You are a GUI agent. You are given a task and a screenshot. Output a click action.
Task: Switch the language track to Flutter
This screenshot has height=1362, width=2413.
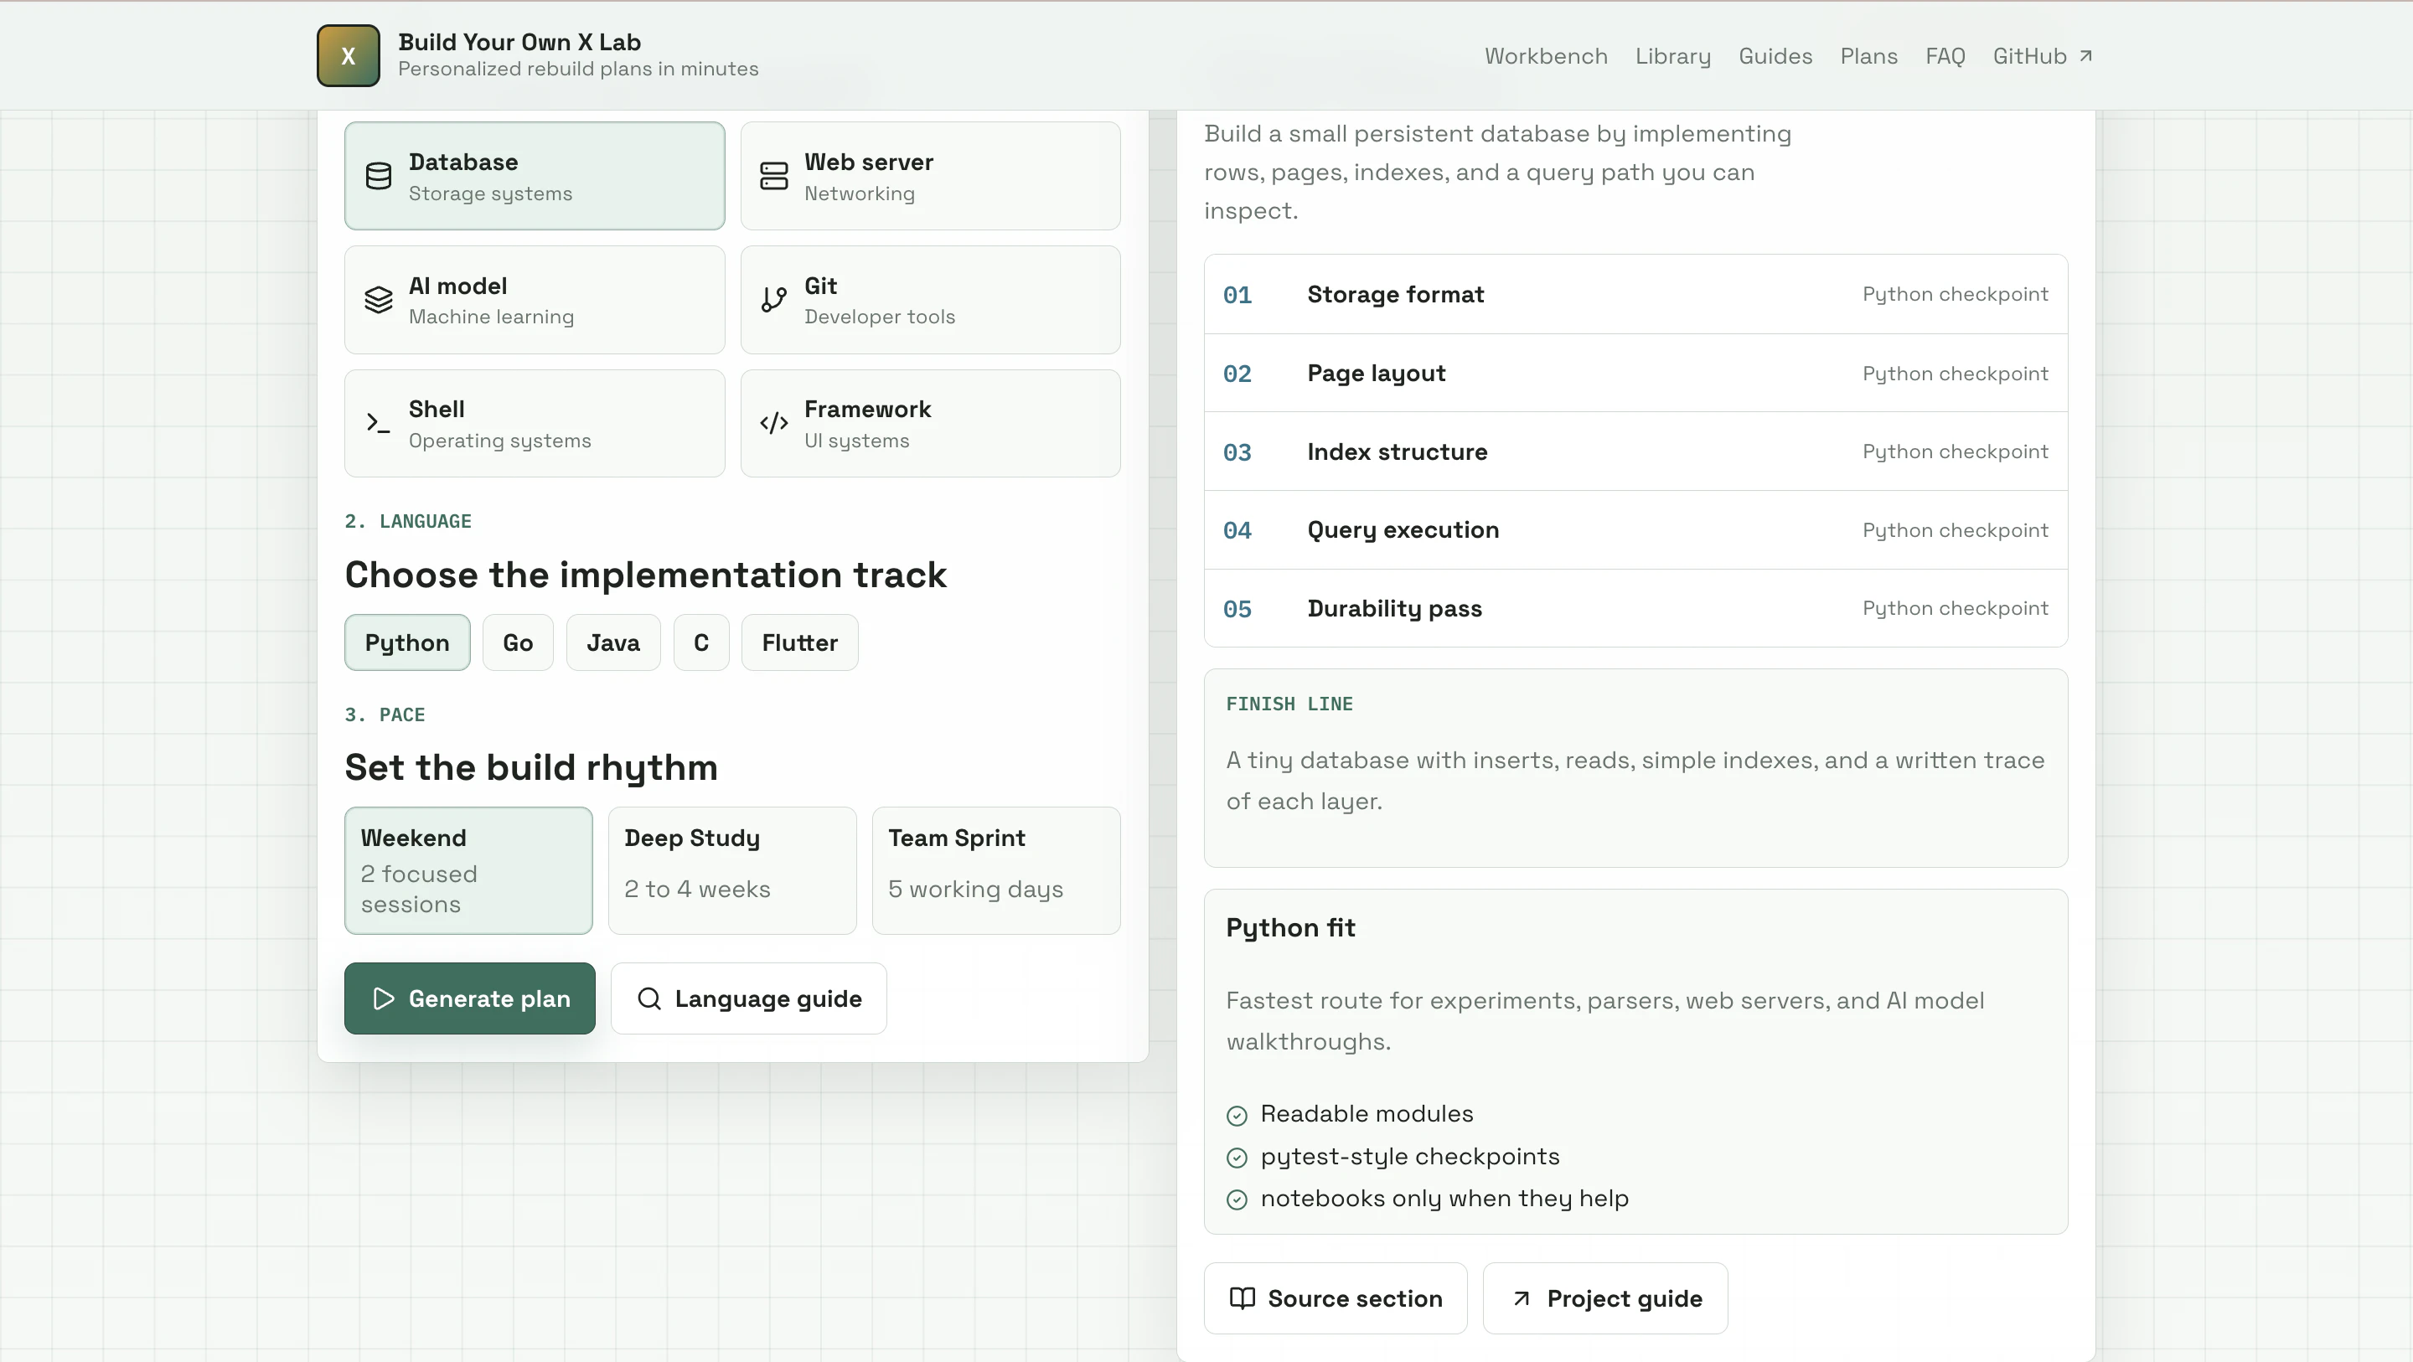coord(799,642)
